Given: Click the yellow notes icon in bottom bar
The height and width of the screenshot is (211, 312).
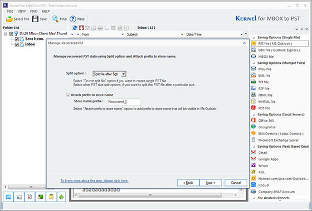Looking at the screenshot, I should click(51, 197).
